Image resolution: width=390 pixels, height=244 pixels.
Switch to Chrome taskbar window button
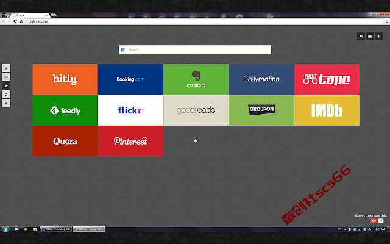click(89, 229)
